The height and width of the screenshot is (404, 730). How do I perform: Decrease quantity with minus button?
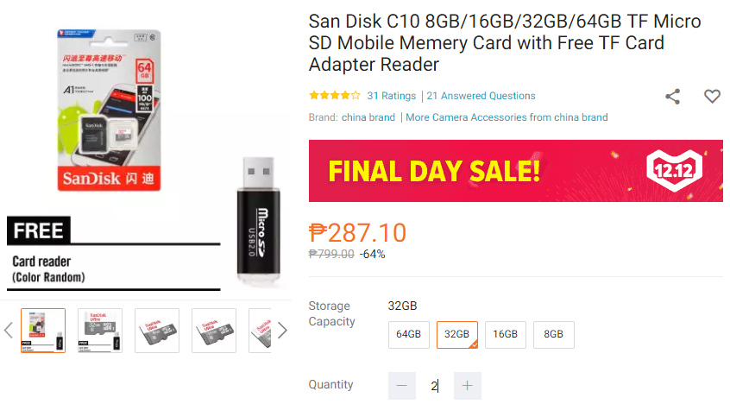(402, 385)
